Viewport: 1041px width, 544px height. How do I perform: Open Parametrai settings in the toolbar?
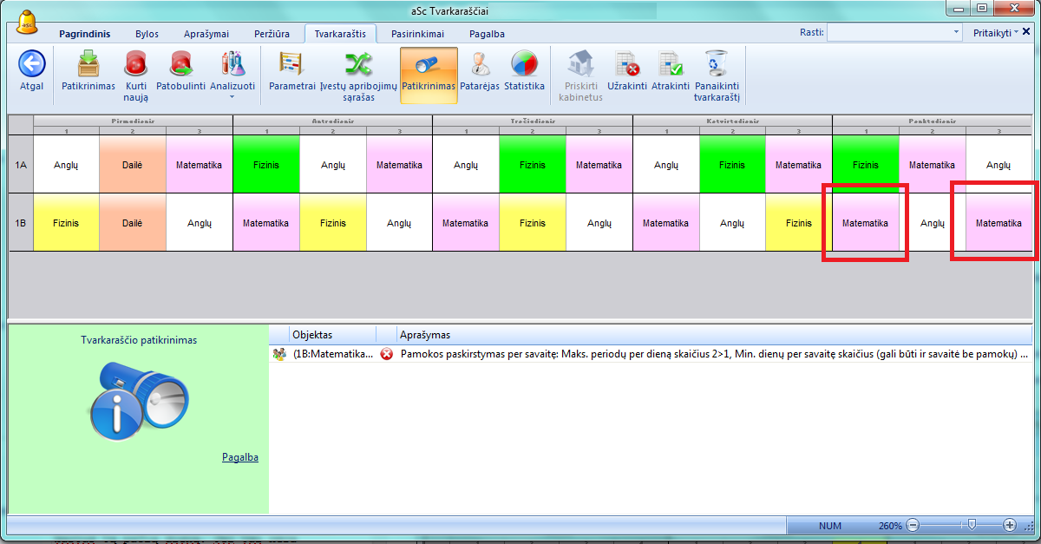click(291, 64)
